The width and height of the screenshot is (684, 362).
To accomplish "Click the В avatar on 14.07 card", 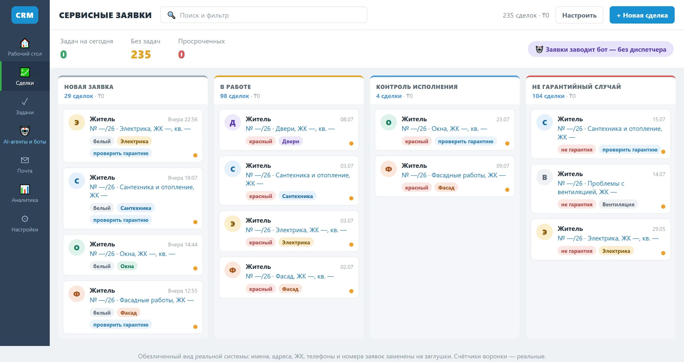I will tap(544, 177).
